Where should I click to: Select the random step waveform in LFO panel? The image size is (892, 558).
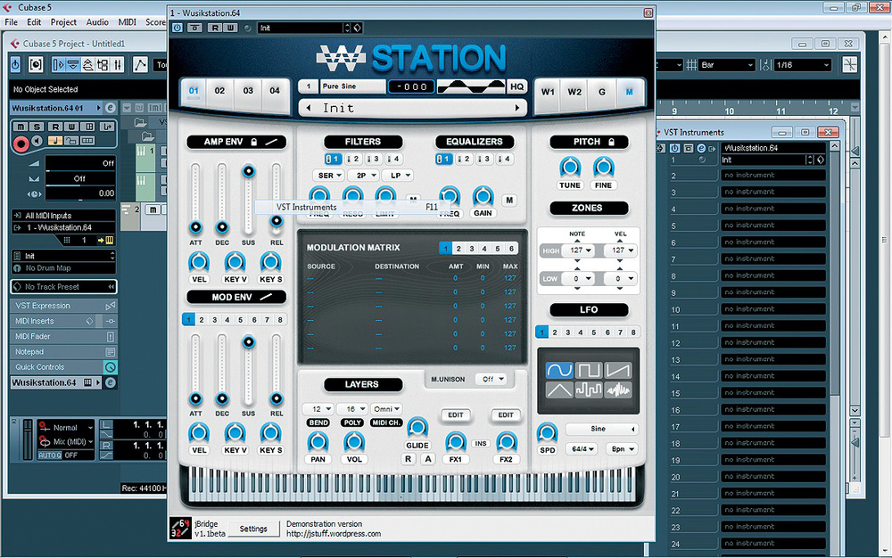click(x=589, y=390)
